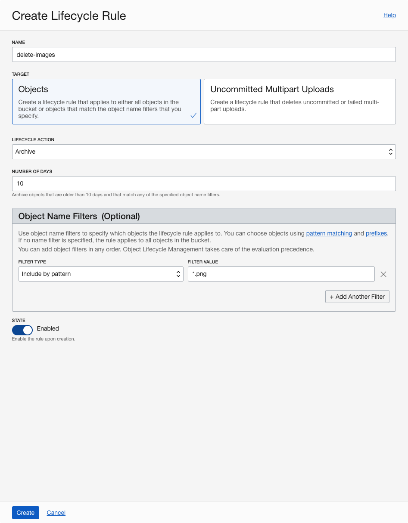Viewport: 408px width, 523px height.
Task: Focus the Name field containing delete-images
Action: (203, 55)
